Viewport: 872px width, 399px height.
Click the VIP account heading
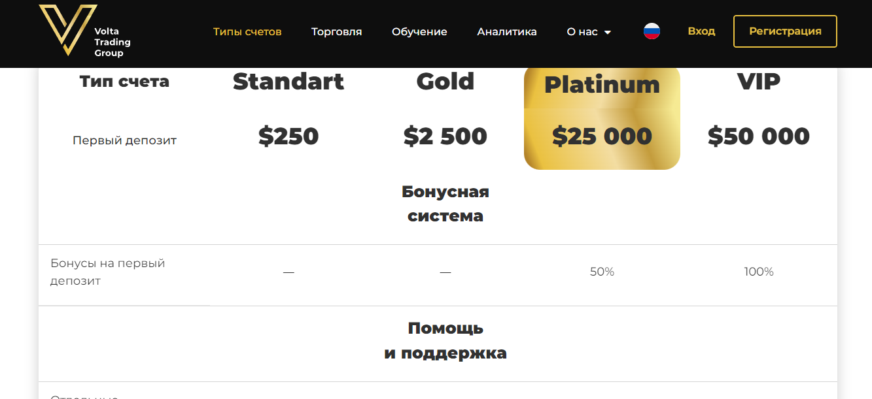tap(759, 82)
